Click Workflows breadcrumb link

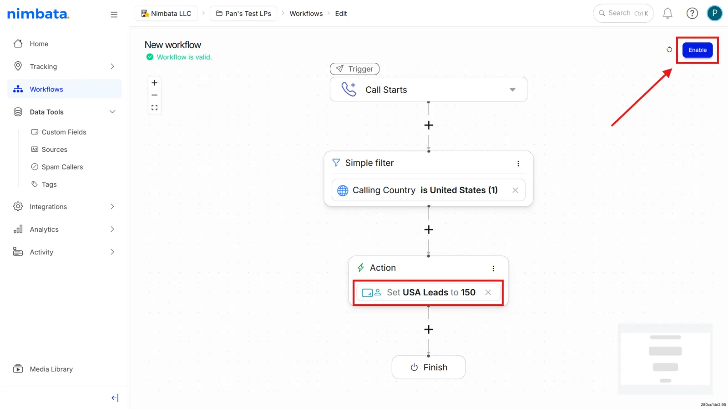pyautogui.click(x=306, y=14)
